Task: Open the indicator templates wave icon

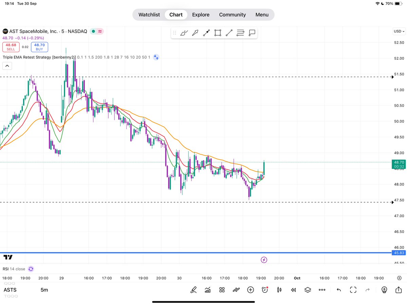Action: [x=236, y=290]
